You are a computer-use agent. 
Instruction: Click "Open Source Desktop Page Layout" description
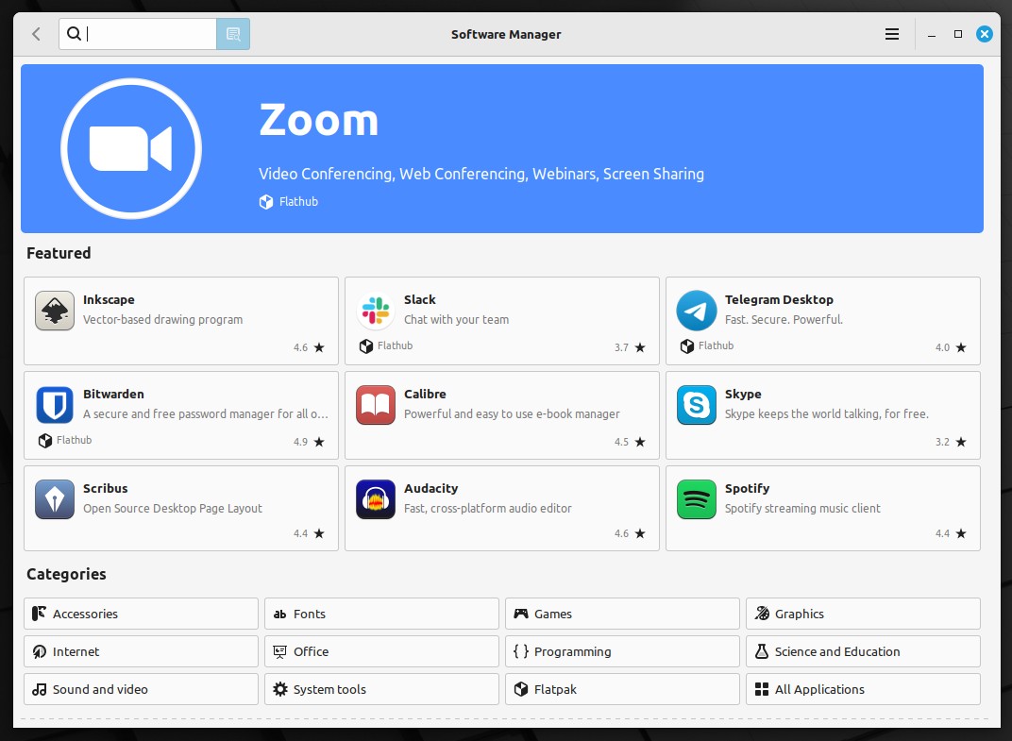(173, 508)
